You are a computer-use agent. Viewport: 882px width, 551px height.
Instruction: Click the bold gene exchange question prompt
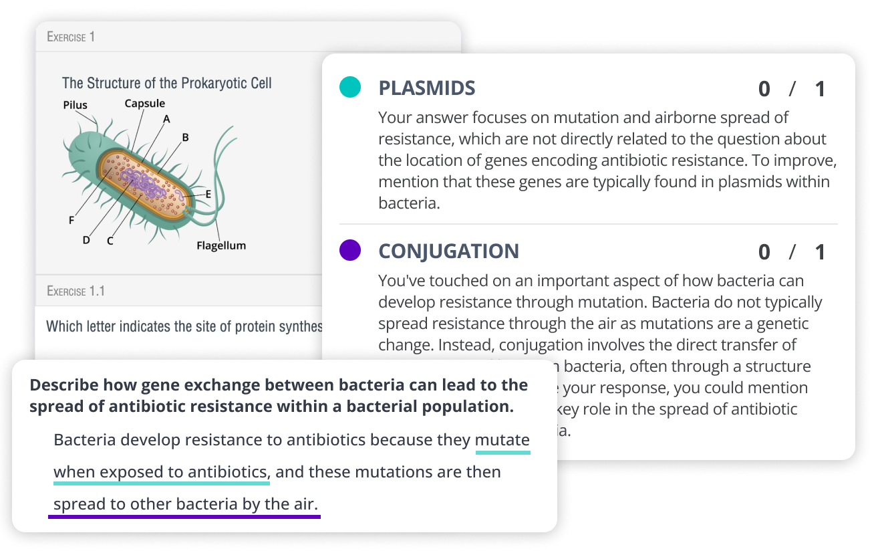(279, 396)
